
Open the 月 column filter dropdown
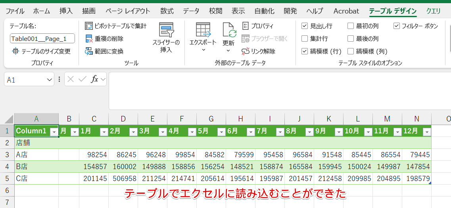point(75,132)
